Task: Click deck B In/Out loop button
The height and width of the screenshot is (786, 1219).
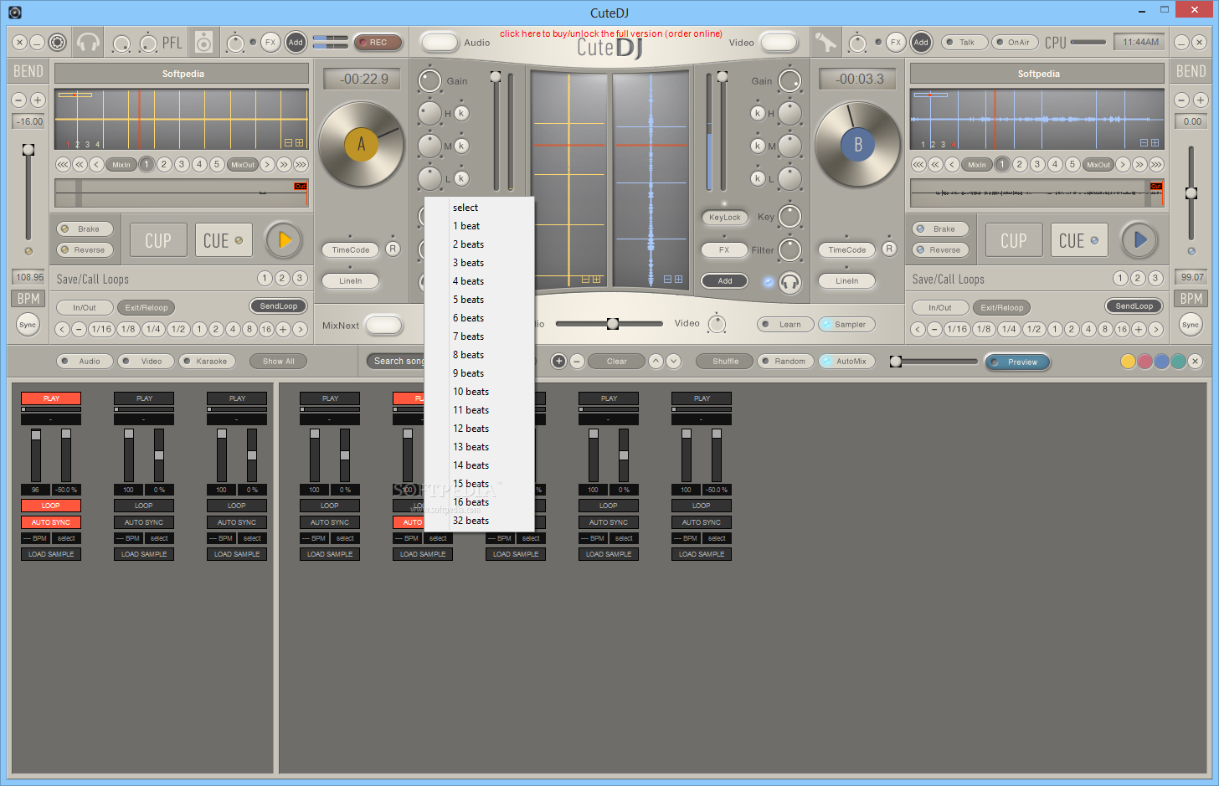Action: pos(940,307)
